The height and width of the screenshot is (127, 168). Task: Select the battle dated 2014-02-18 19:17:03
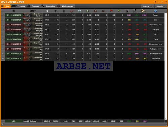pos(14,49)
